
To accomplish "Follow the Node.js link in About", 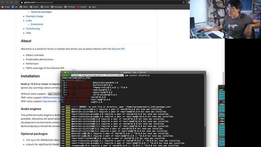I will (51, 49).
